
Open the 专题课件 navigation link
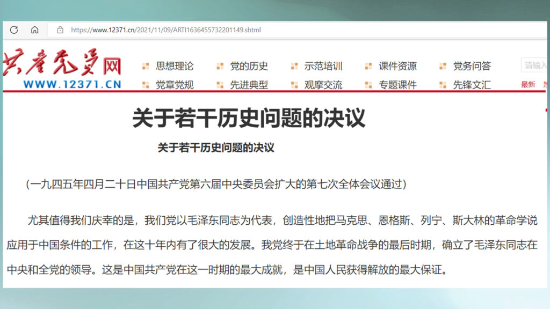click(x=397, y=85)
